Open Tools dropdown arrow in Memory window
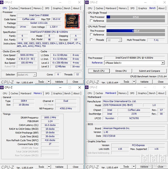This screenshot has width=168, height=169. coord(49,167)
